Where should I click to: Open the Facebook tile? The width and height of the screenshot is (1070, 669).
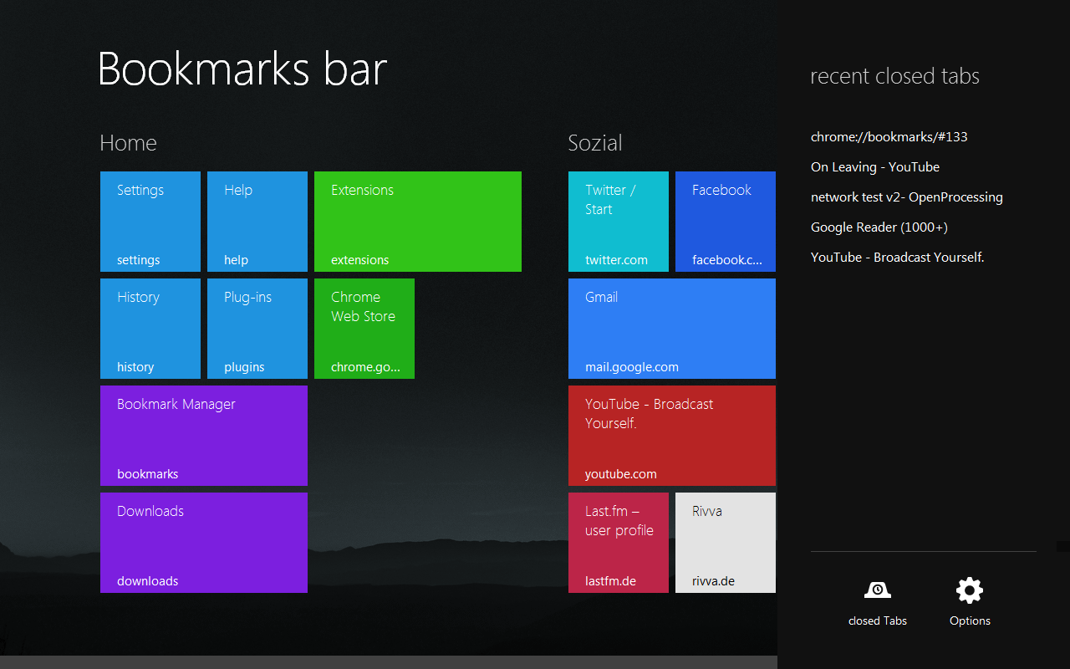[x=726, y=222]
